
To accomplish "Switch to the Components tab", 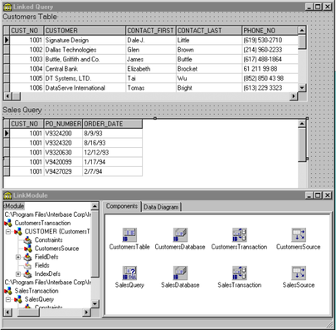I will tap(122, 206).
